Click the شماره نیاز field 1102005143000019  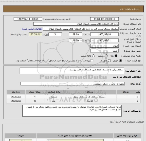coord(104,19)
